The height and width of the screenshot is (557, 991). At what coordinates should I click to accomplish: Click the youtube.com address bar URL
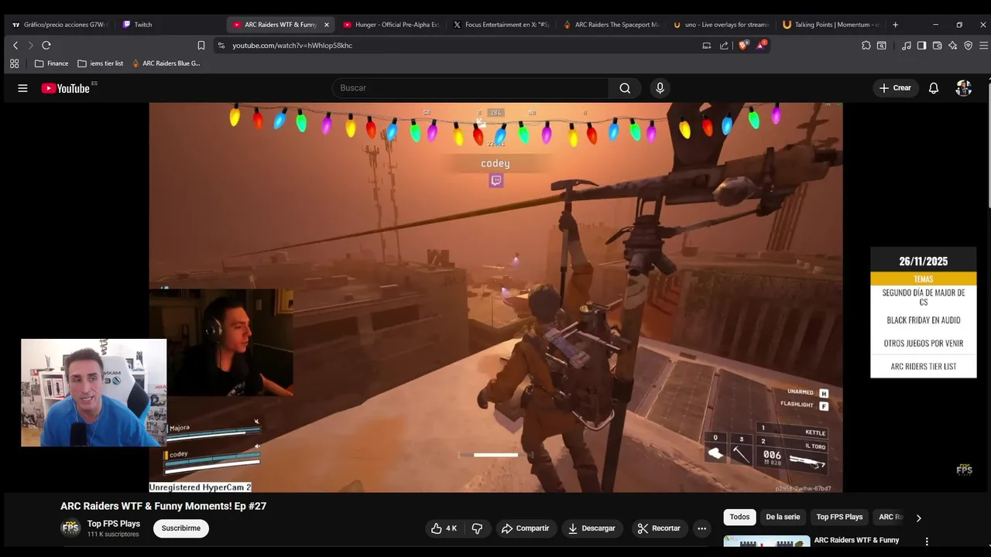[x=292, y=46]
